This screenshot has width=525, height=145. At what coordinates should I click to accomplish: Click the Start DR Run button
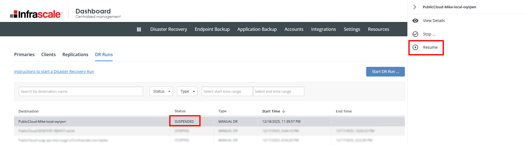(x=385, y=72)
